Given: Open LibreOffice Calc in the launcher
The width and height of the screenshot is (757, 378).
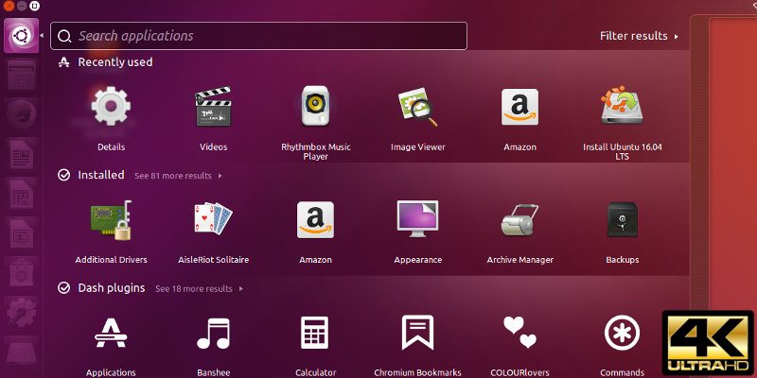Looking at the screenshot, I should click(22, 194).
